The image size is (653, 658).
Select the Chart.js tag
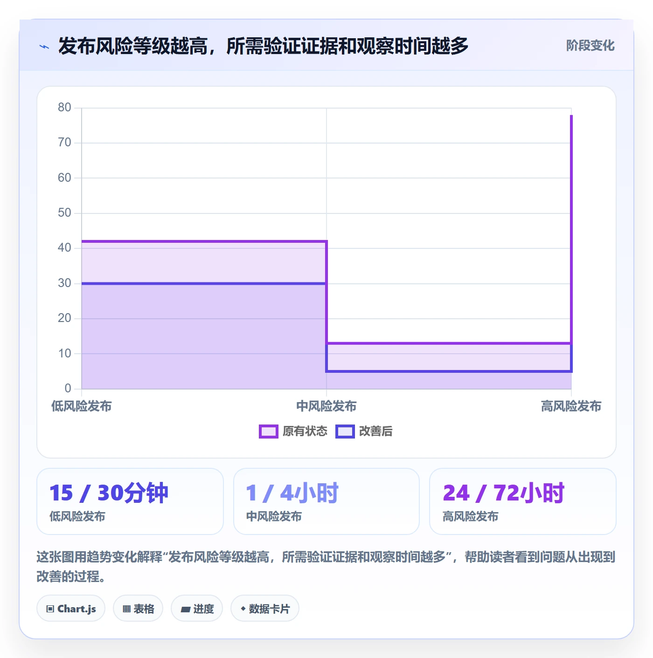pyautogui.click(x=71, y=609)
